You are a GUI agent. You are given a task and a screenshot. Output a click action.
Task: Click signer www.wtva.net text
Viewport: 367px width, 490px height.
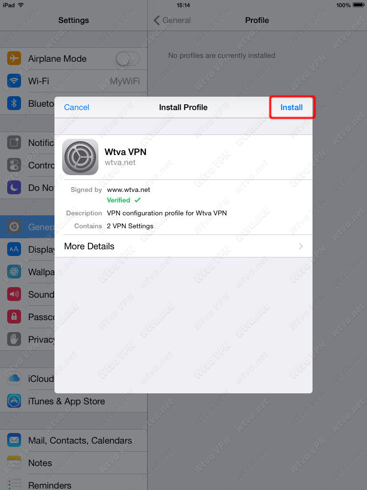tap(129, 189)
